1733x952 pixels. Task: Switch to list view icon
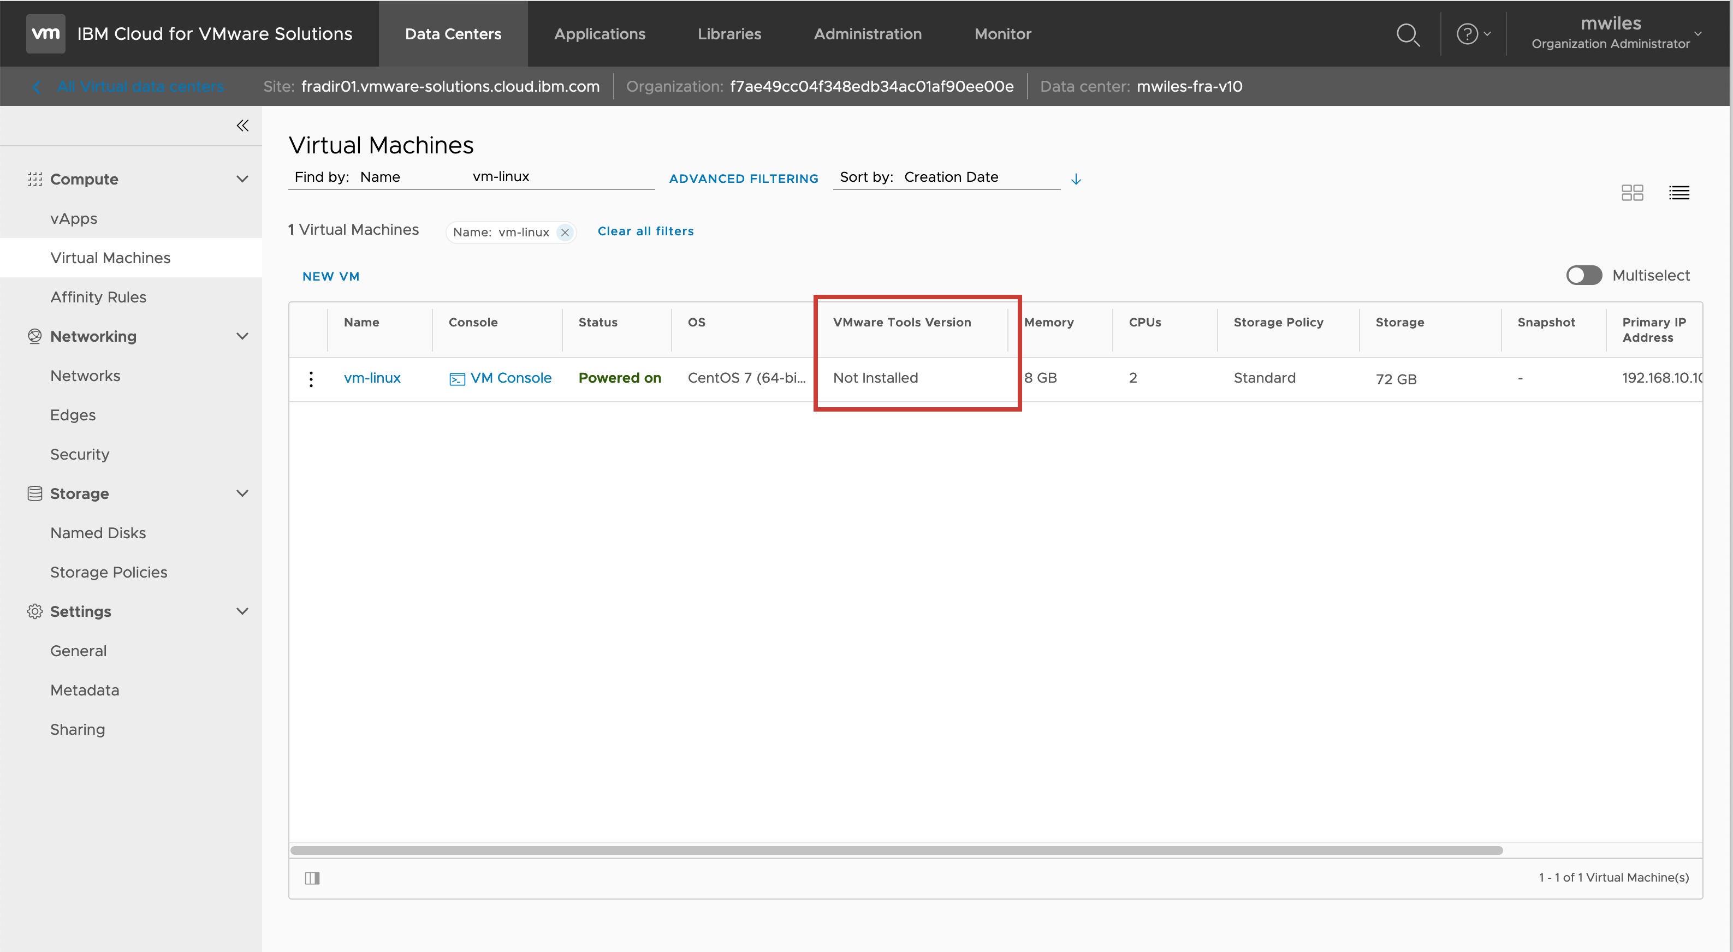1679,193
